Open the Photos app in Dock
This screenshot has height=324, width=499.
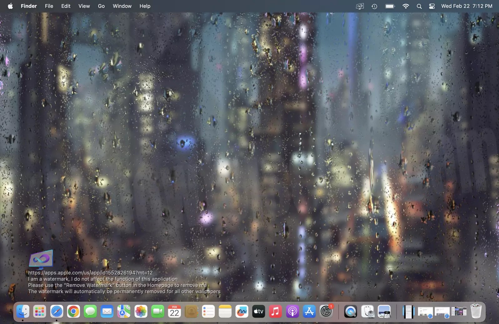click(x=141, y=312)
